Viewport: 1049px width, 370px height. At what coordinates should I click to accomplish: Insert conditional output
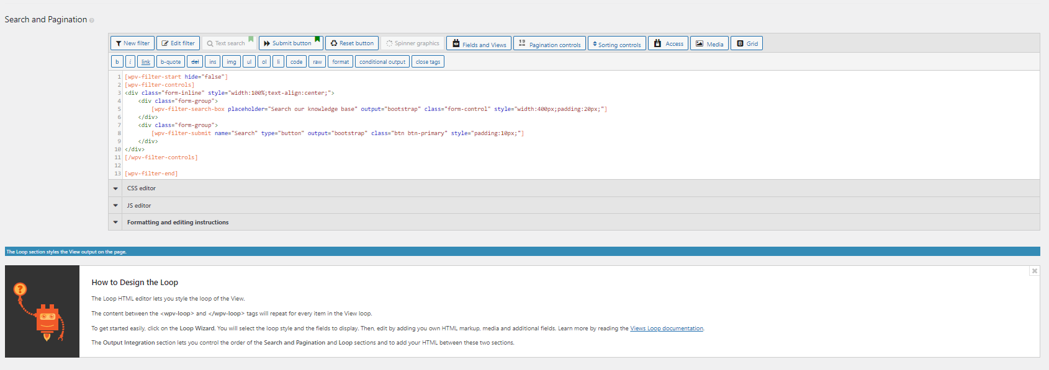[382, 62]
